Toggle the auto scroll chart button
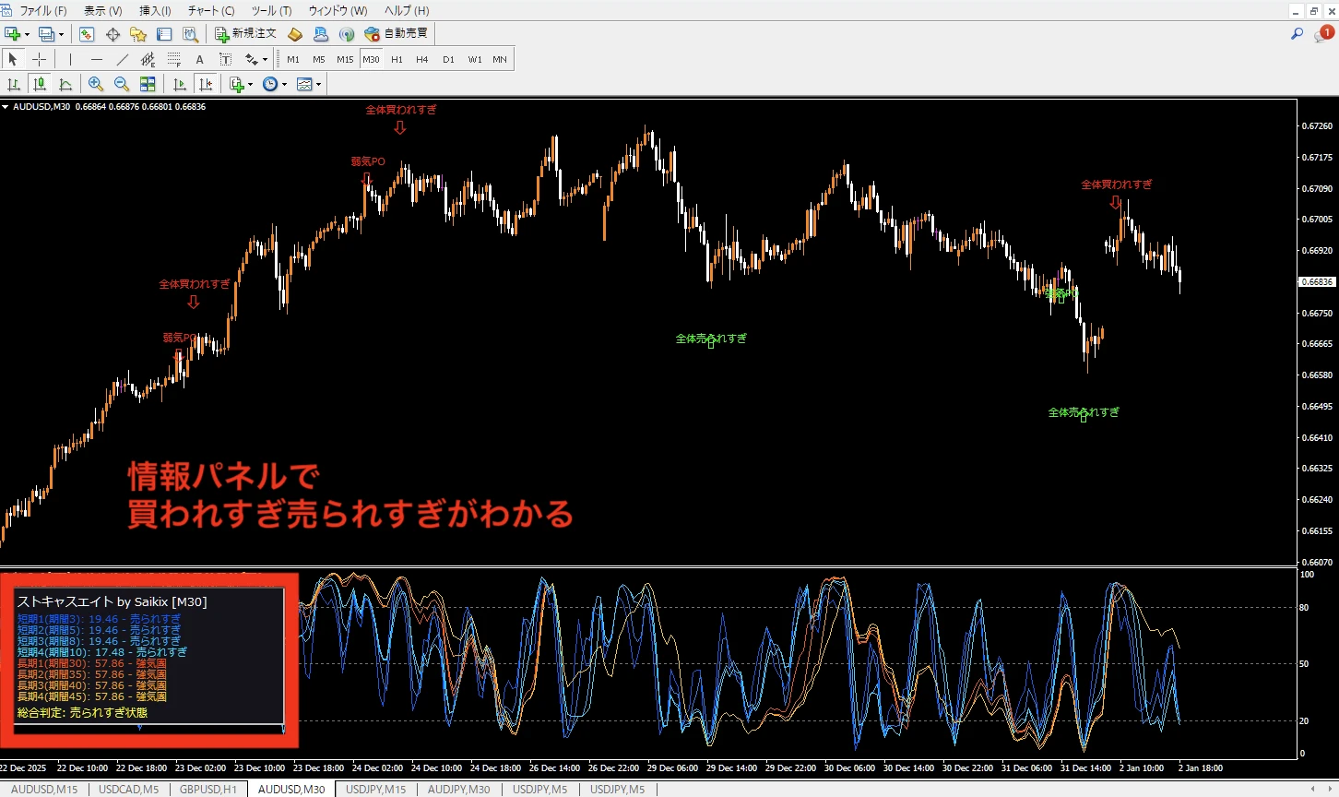This screenshot has height=797, width=1339. tap(180, 84)
